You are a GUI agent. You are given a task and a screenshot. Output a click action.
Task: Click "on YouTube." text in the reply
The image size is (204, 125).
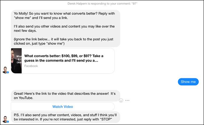click(23, 98)
